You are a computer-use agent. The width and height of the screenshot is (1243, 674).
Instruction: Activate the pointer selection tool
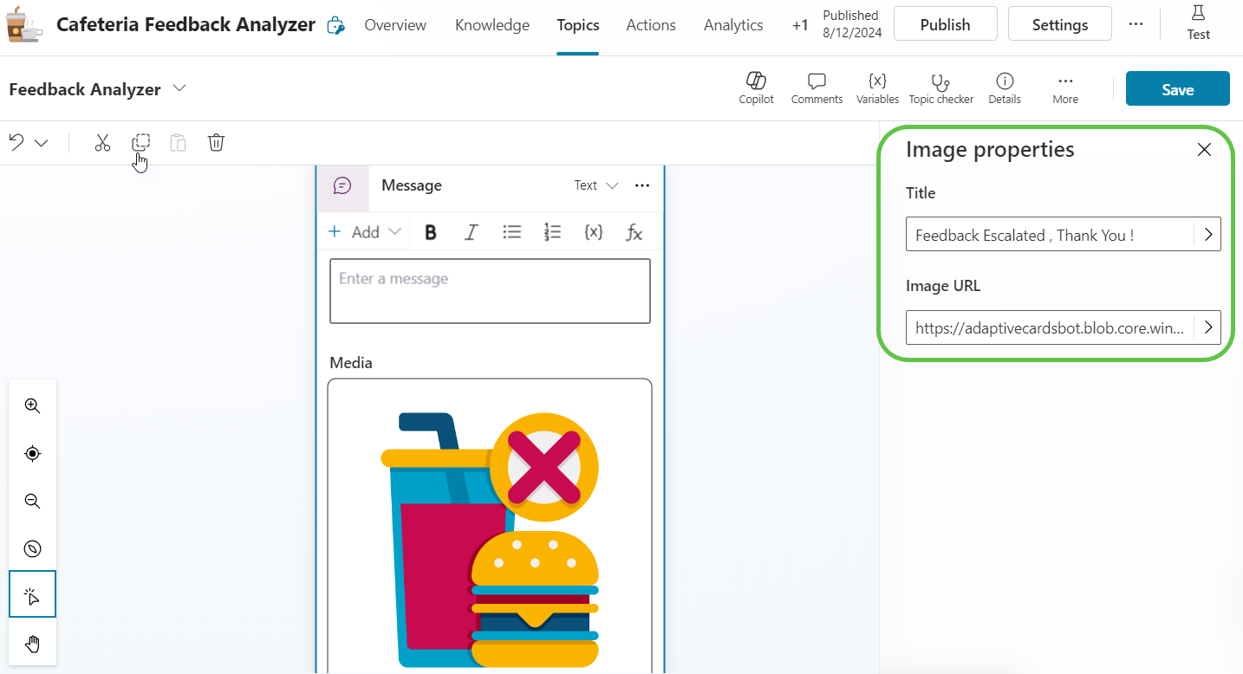pyautogui.click(x=32, y=596)
